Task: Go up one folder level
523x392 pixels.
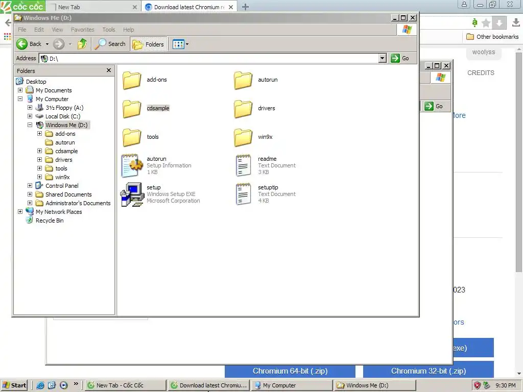Action: coord(82,44)
